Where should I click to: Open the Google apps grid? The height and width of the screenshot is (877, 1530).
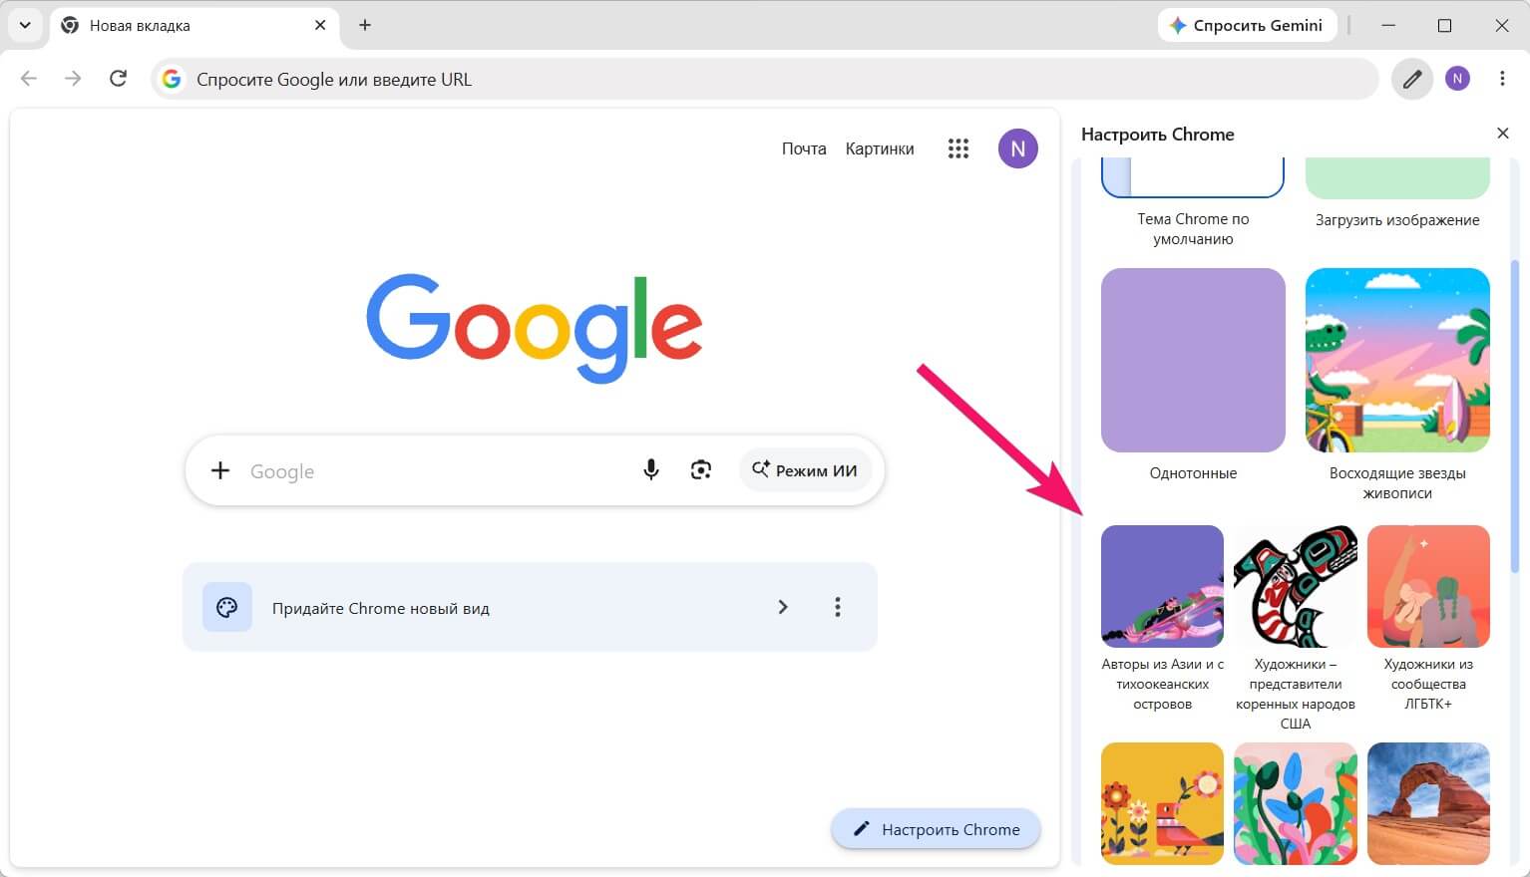tap(958, 148)
